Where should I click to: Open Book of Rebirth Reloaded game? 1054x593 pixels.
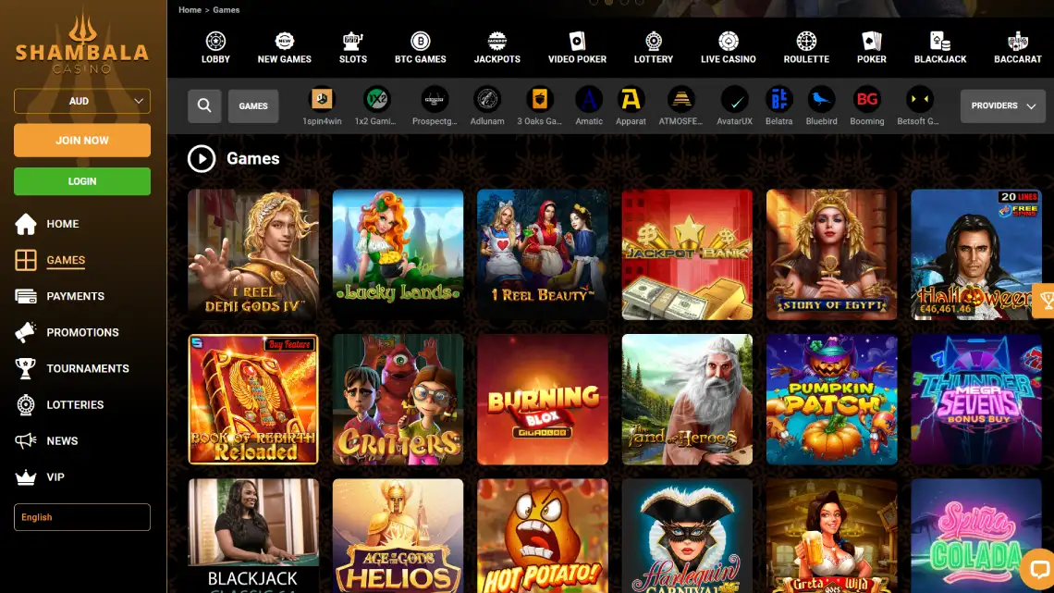coord(253,400)
